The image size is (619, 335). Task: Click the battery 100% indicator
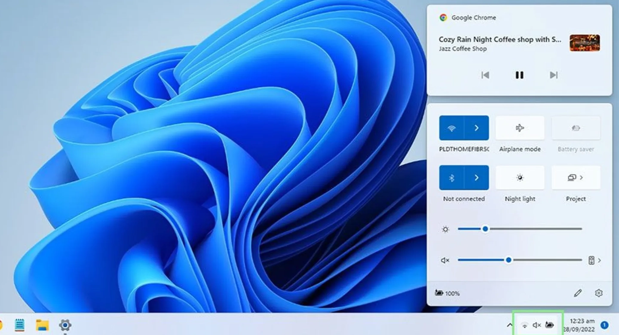[447, 293]
